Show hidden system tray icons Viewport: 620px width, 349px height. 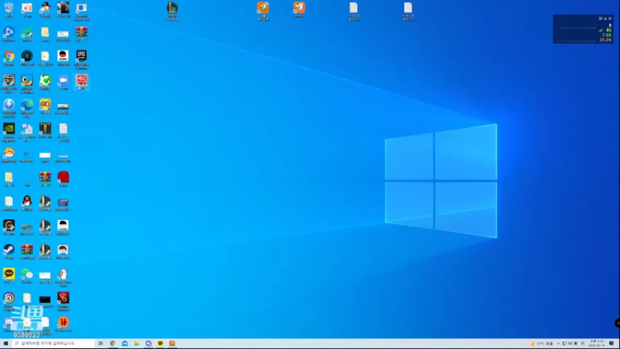(x=558, y=344)
